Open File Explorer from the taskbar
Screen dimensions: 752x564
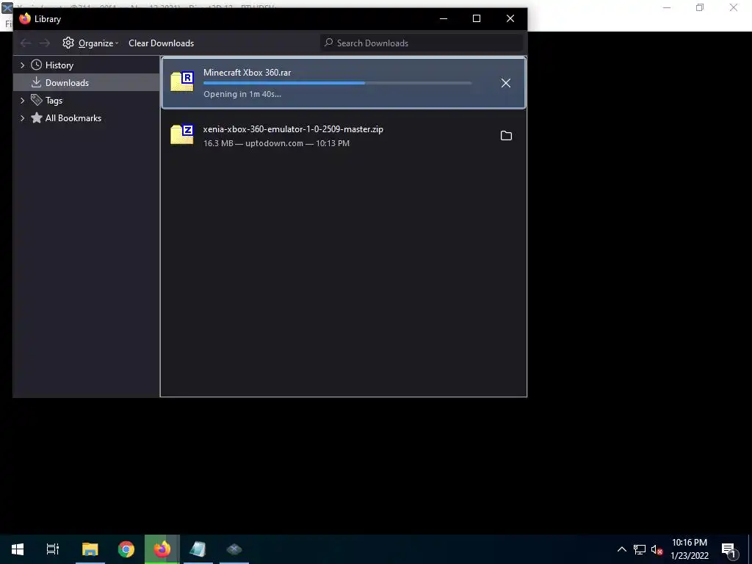coord(90,549)
